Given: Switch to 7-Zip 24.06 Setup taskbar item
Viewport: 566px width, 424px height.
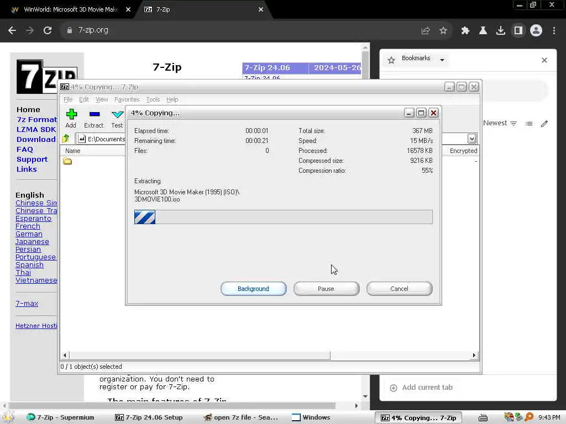Looking at the screenshot, I should pyautogui.click(x=149, y=417).
